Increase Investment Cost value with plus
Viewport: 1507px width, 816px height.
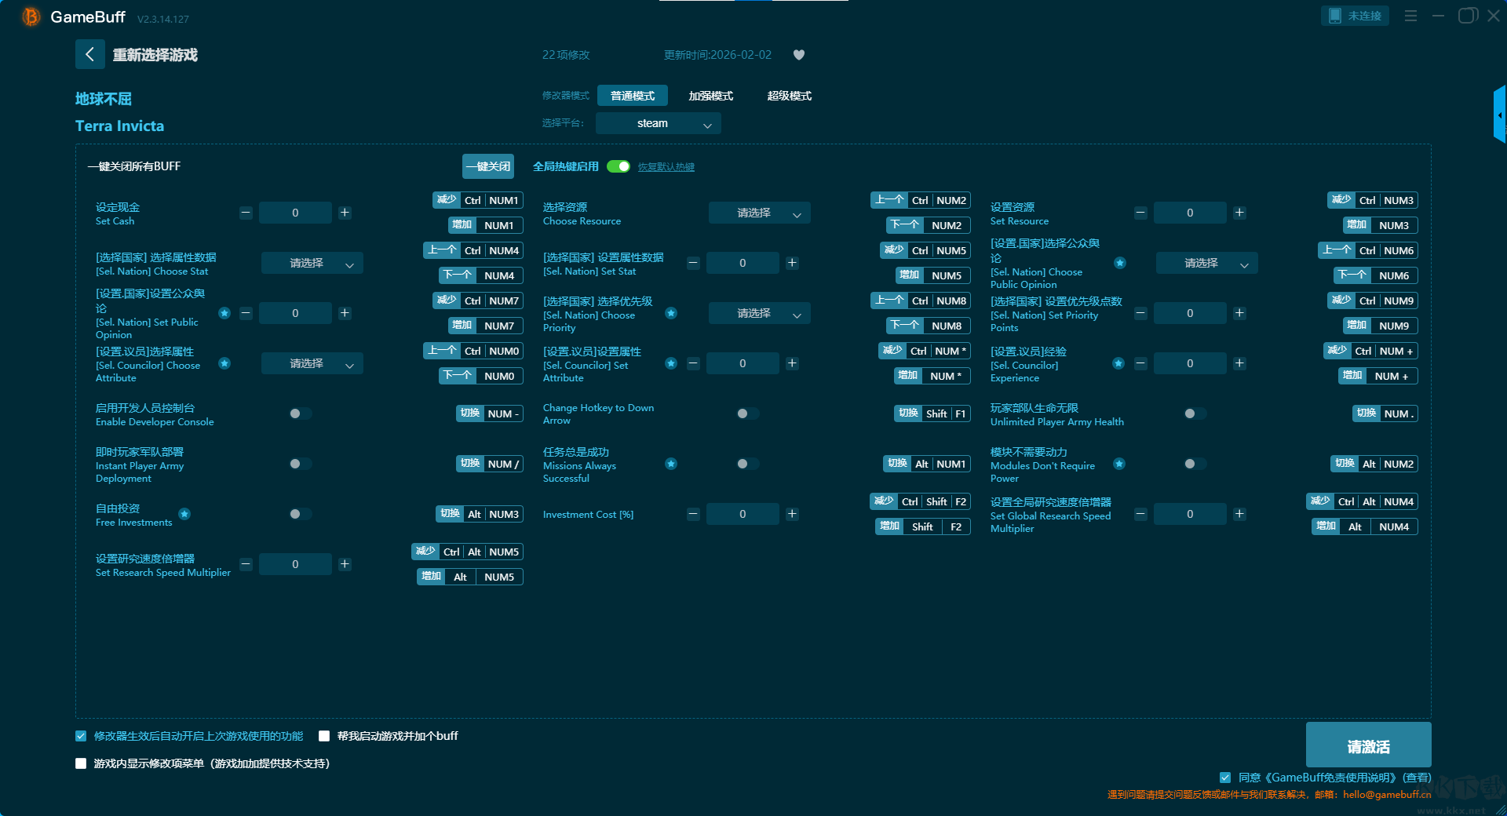coord(792,514)
